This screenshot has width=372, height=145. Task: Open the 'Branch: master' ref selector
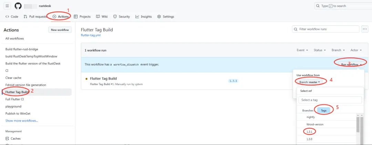coord(310,82)
